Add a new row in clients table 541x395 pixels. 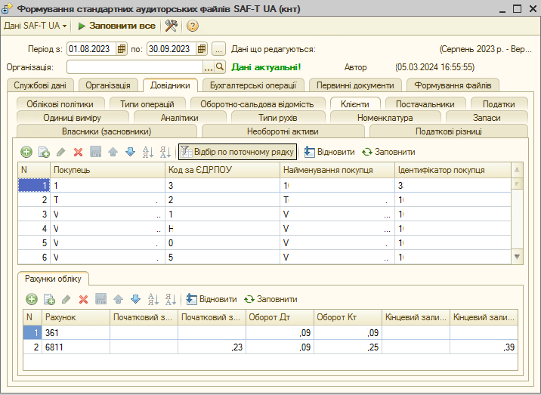pos(26,152)
